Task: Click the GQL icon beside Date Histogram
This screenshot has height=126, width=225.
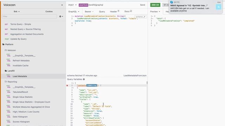Action: 8,117
